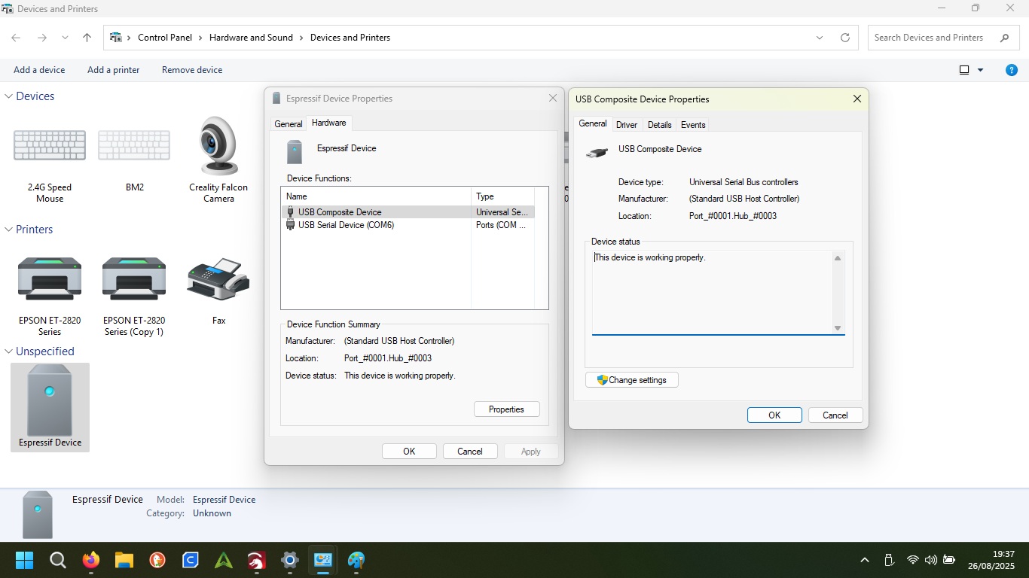Click the Properties button in Espressif dialog
Image resolution: width=1029 pixels, height=578 pixels.
click(506, 409)
